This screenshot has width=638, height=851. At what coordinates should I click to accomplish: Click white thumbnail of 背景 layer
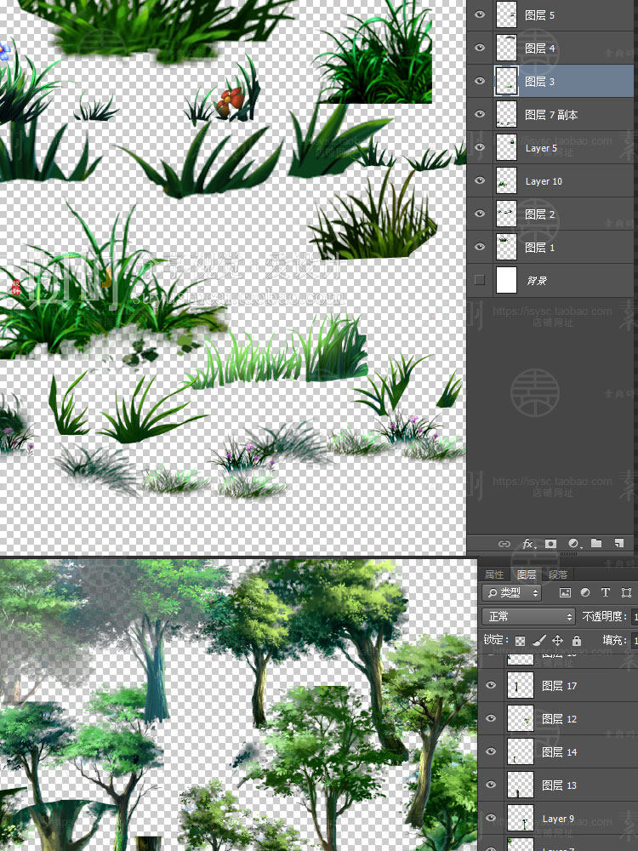coord(506,279)
